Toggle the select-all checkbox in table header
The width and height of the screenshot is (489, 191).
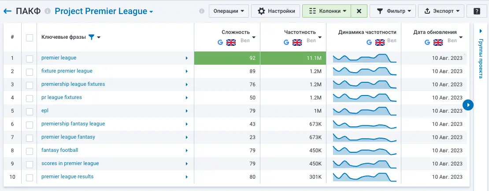click(x=30, y=37)
